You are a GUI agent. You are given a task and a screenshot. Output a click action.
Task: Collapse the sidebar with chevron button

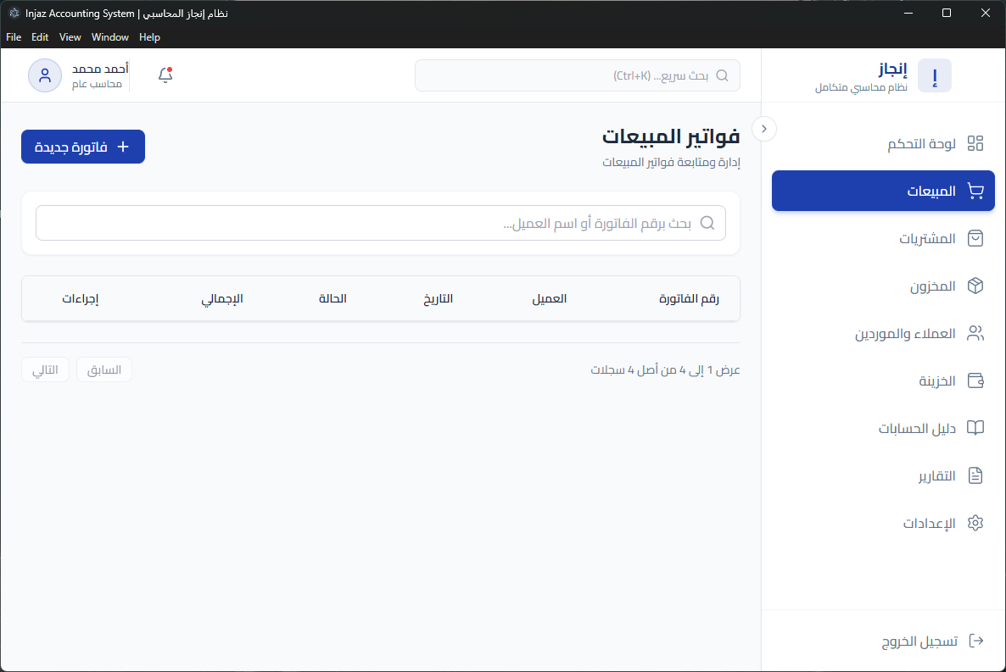(x=764, y=129)
